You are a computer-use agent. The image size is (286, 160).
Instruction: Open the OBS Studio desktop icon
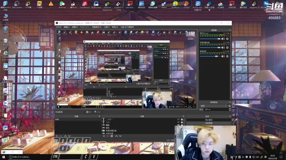[x=17, y=5]
